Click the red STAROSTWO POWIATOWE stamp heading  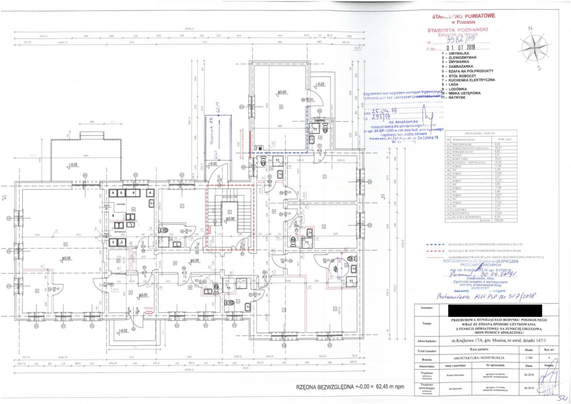(x=463, y=17)
